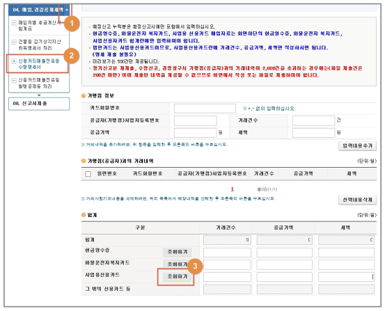Open 매입처별 세금계산서 합계표 menu item

(x=39, y=26)
